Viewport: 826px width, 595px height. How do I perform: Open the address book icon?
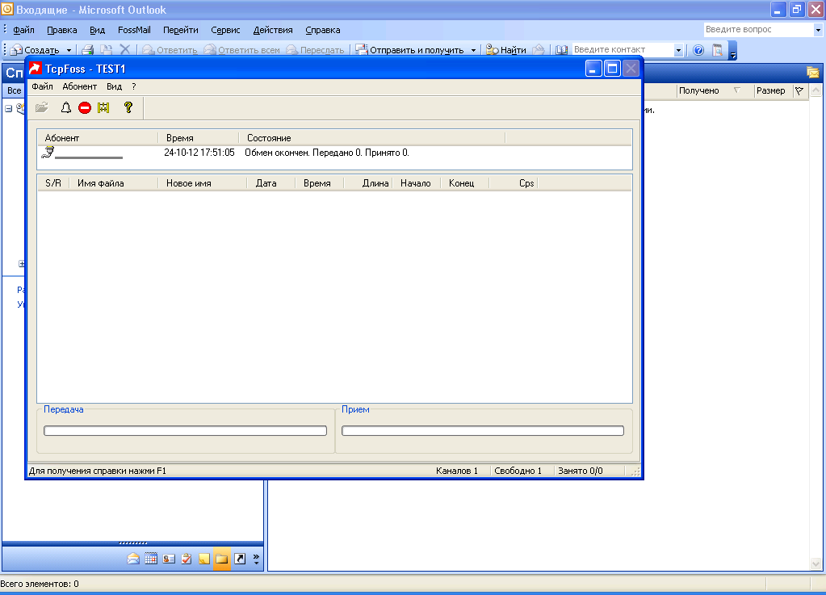coord(563,50)
